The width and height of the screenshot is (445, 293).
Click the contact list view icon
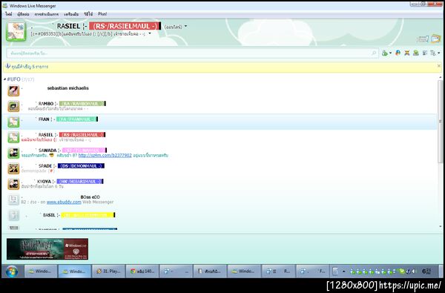(x=424, y=53)
